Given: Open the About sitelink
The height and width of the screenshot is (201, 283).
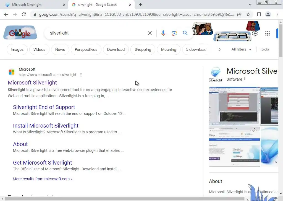Looking at the screenshot, I should [20, 144].
